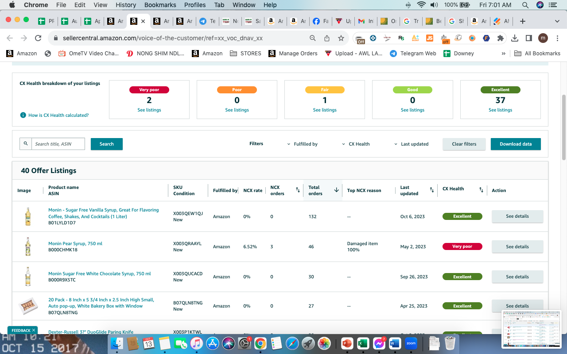The image size is (567, 354).
Task: Open the Chrome Extensions puzzle icon
Action: [x=501, y=38]
